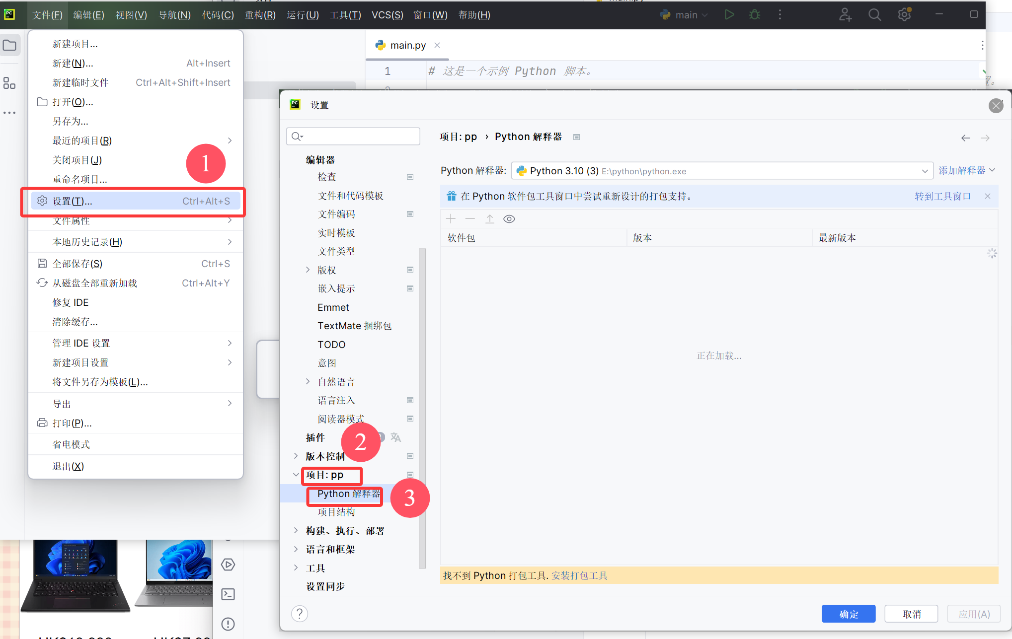The width and height of the screenshot is (1012, 639).
Task: Open the VCS(S) menu
Action: click(x=387, y=15)
